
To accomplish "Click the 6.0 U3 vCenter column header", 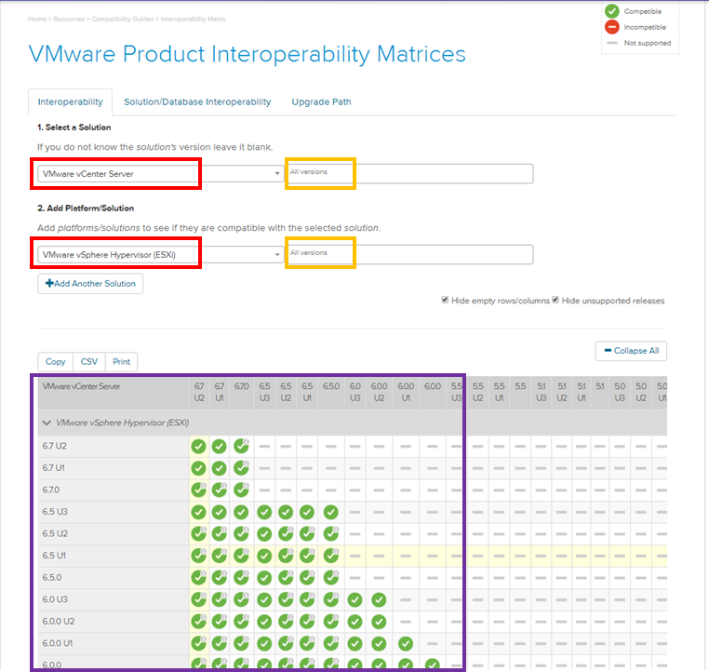I will click(x=354, y=392).
